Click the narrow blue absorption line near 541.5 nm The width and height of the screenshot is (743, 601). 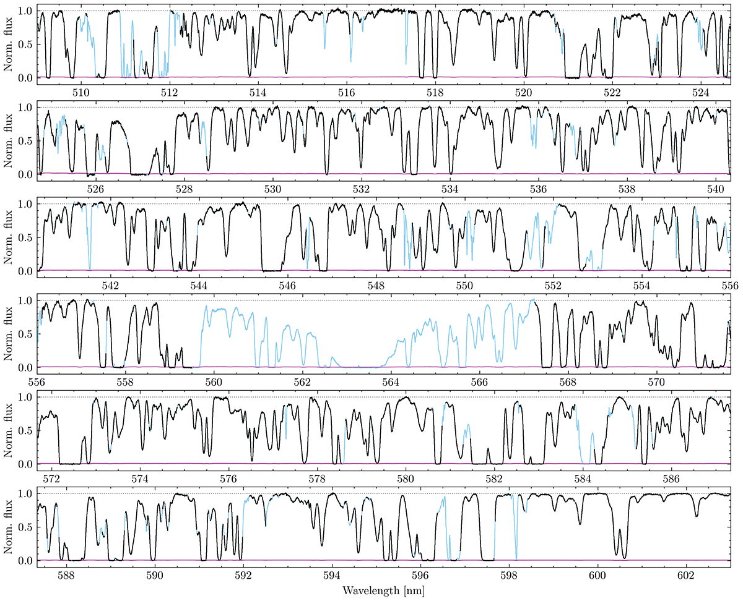(x=90, y=260)
